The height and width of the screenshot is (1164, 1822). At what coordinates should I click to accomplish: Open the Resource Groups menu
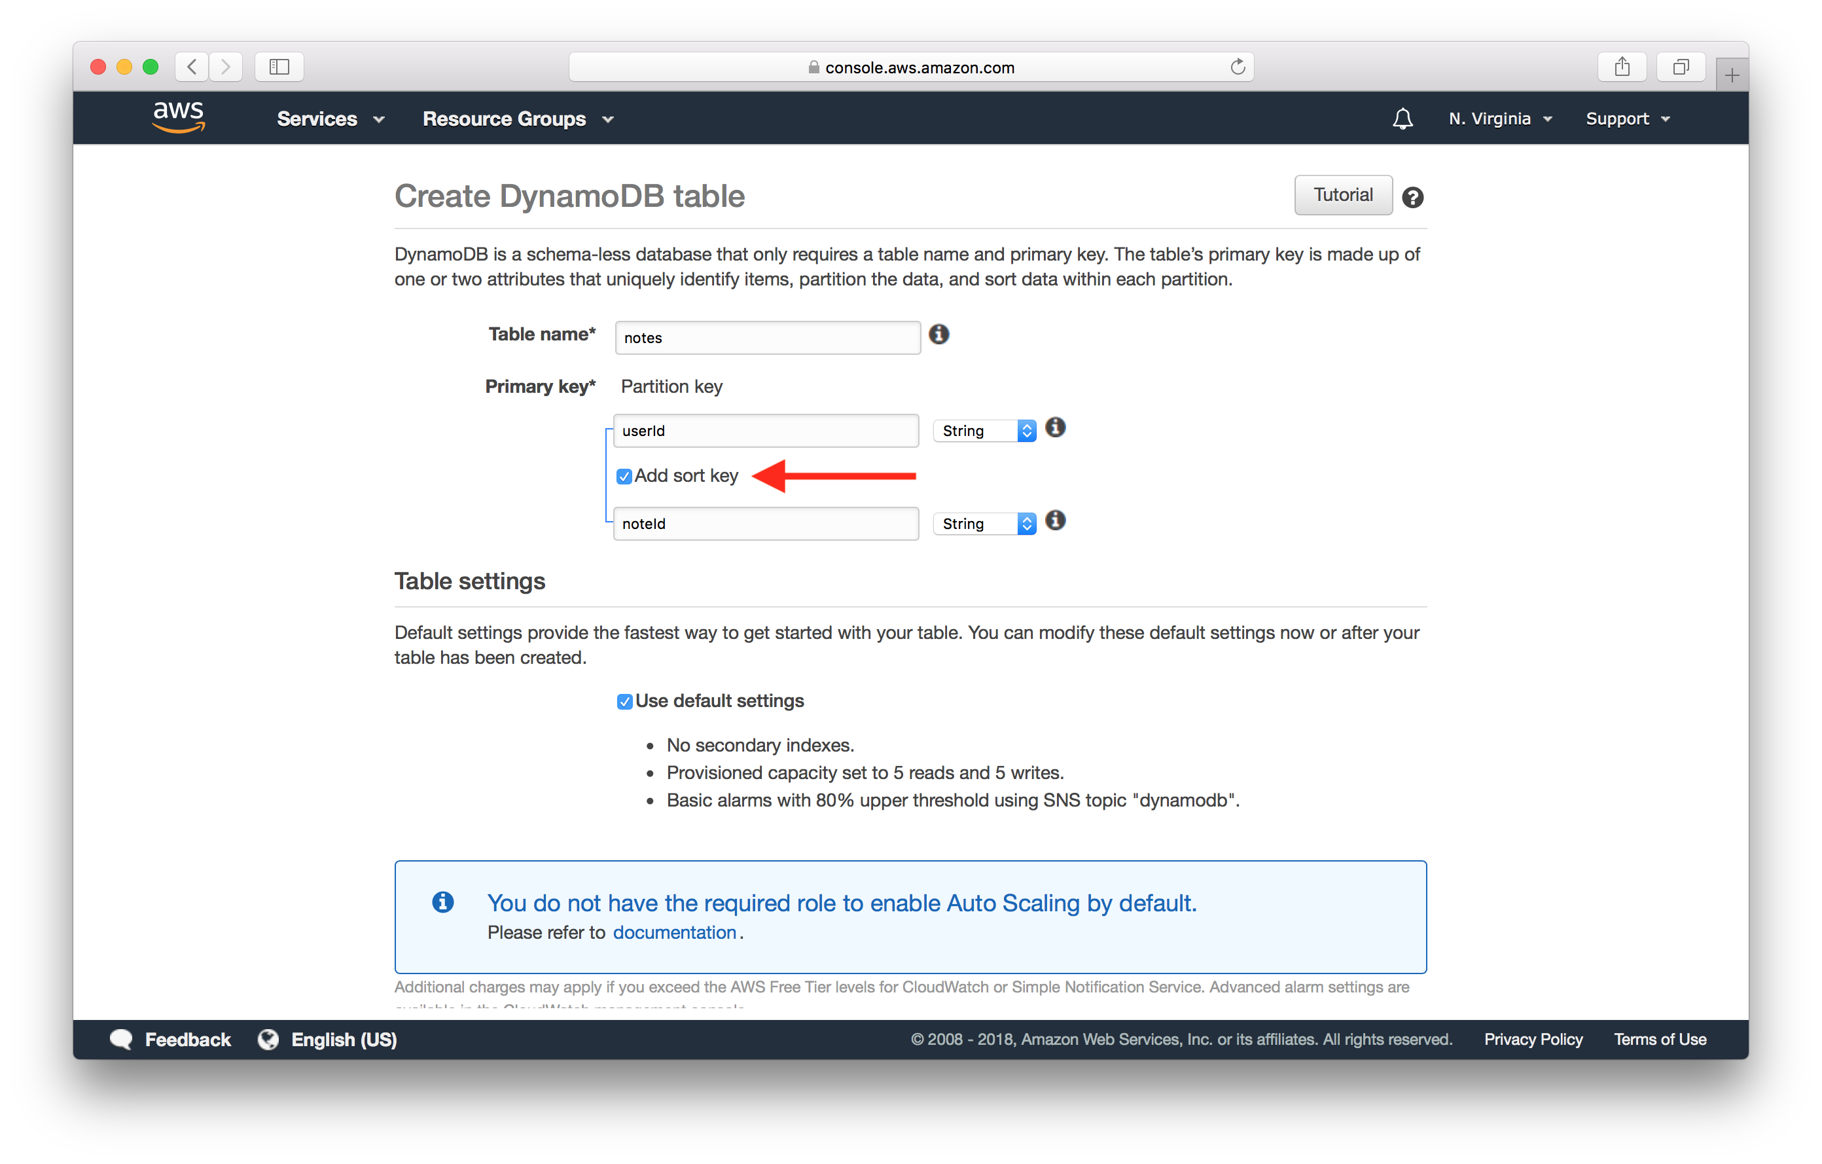(518, 118)
